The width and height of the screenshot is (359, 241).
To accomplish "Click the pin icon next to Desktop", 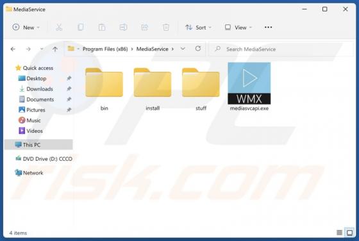I will coord(69,78).
